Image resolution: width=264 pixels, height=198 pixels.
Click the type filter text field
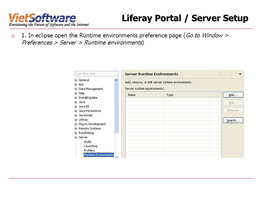[97, 74]
